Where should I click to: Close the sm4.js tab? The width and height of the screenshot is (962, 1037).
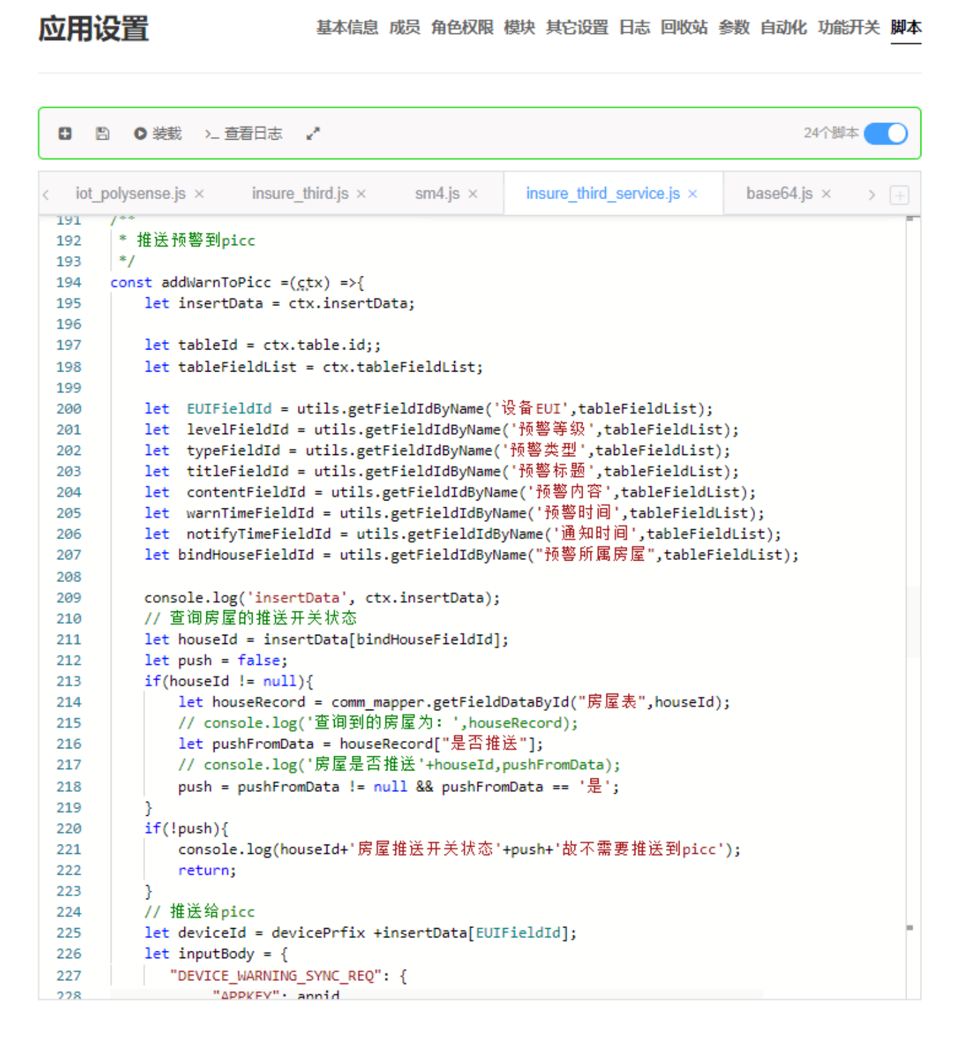click(x=473, y=194)
